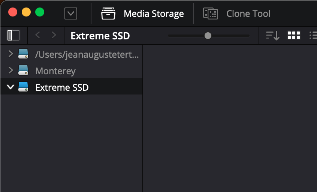Select the /Users/jeanaugustetert... location
Screen dimensions: 317x192
87,55
